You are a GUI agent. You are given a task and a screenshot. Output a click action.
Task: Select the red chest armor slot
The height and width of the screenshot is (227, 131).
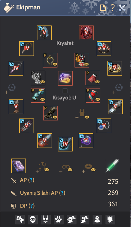[x=86, y=33]
